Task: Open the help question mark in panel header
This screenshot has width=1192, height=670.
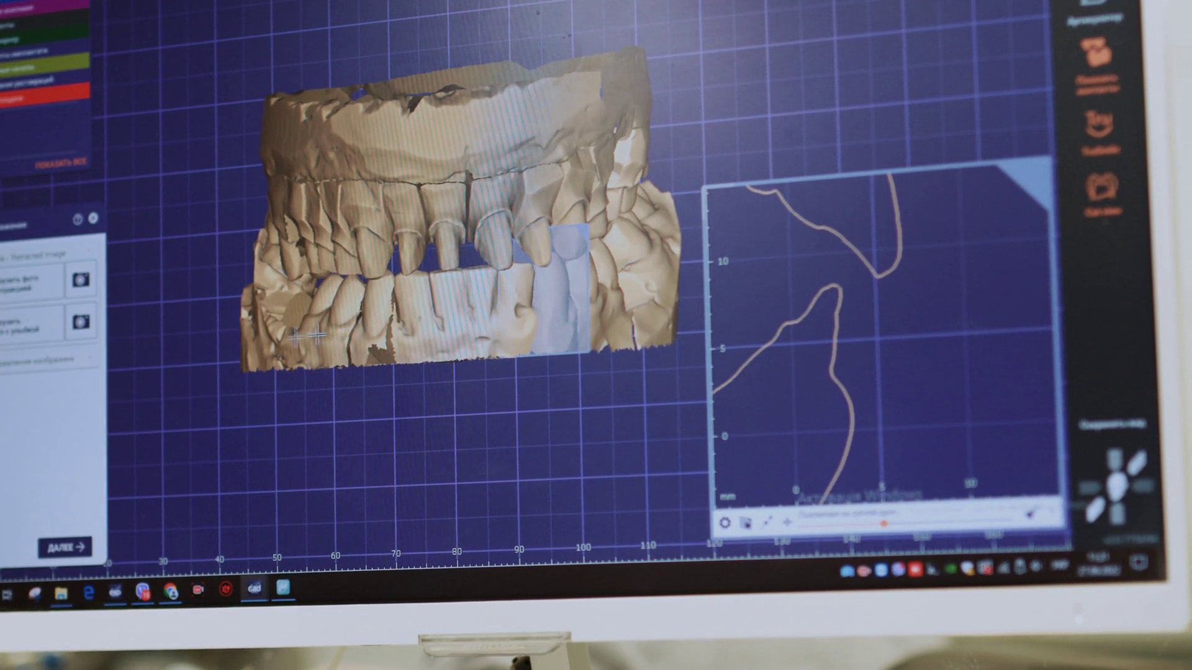Action: click(78, 219)
